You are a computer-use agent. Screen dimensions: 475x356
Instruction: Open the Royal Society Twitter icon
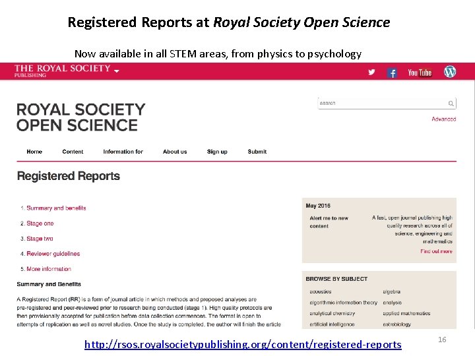coord(371,72)
